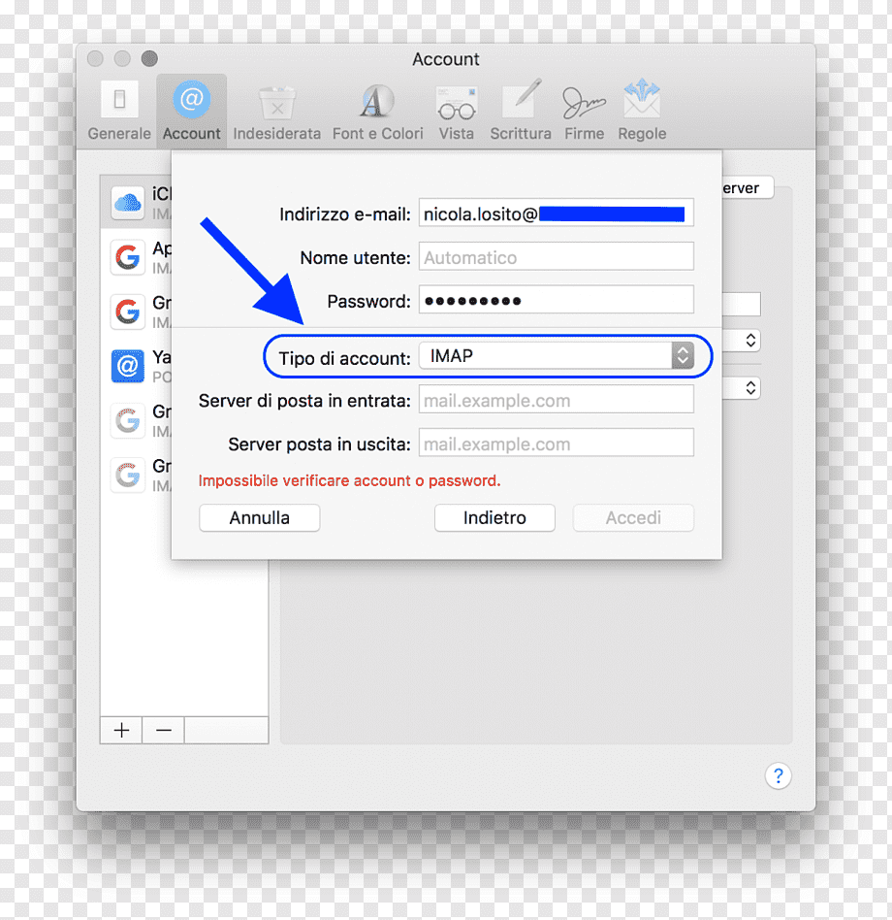
Task: Open help with the question mark button
Action: [x=779, y=775]
